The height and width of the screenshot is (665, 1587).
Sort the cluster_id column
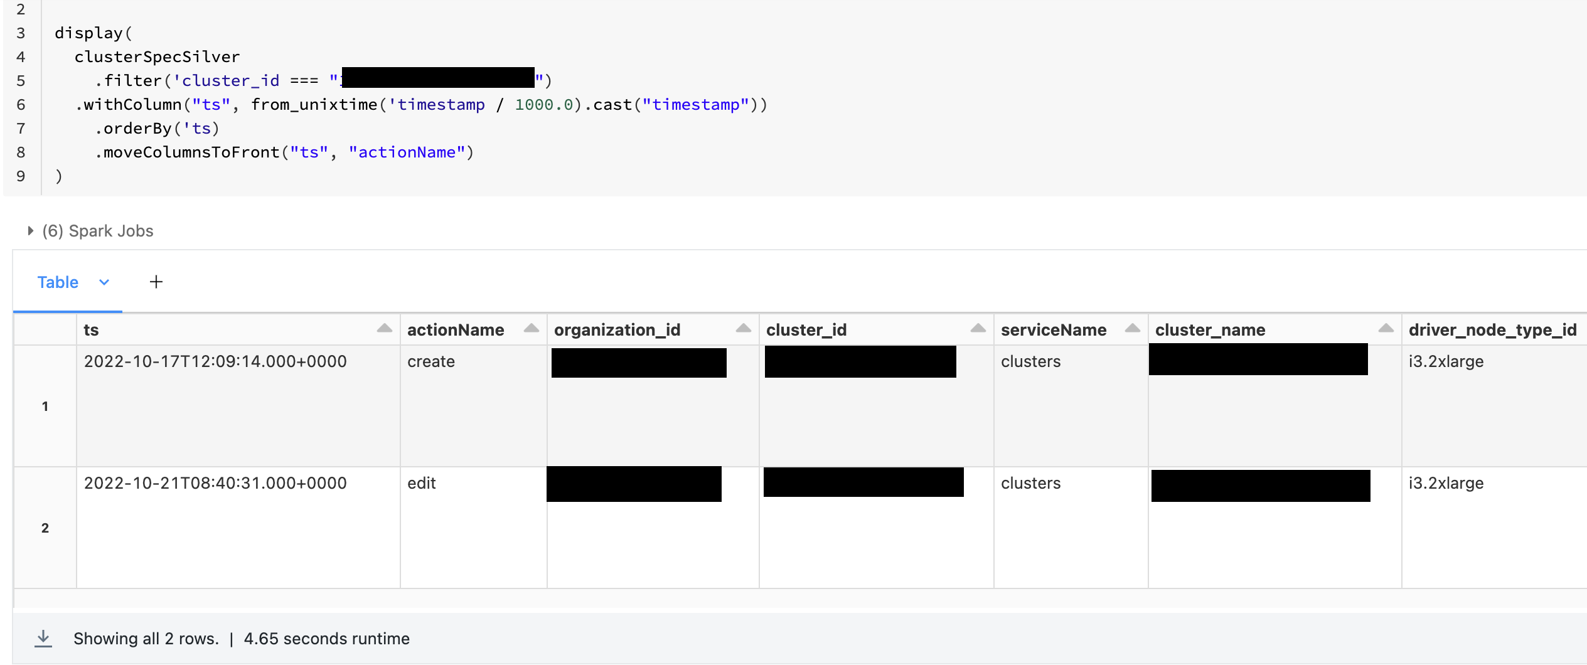tap(977, 328)
